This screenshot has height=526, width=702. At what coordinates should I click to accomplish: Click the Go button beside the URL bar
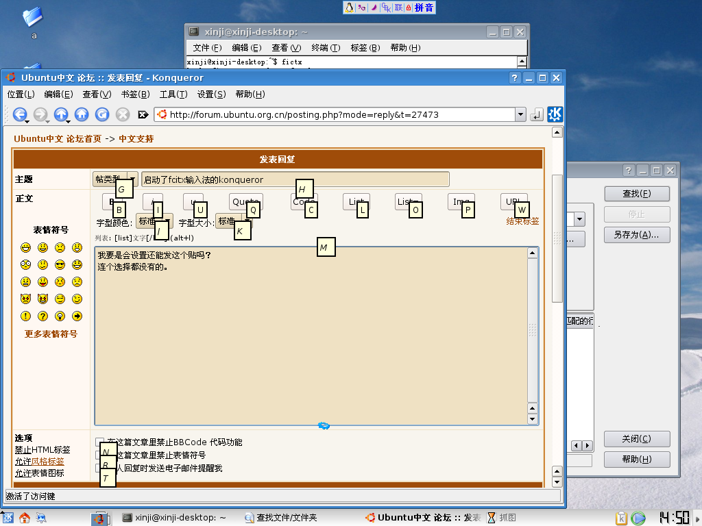click(536, 115)
